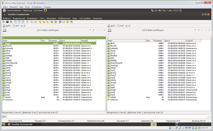Sort right panel by the Размер column header
Viewport: 213px width, 131px height.
(158, 40)
